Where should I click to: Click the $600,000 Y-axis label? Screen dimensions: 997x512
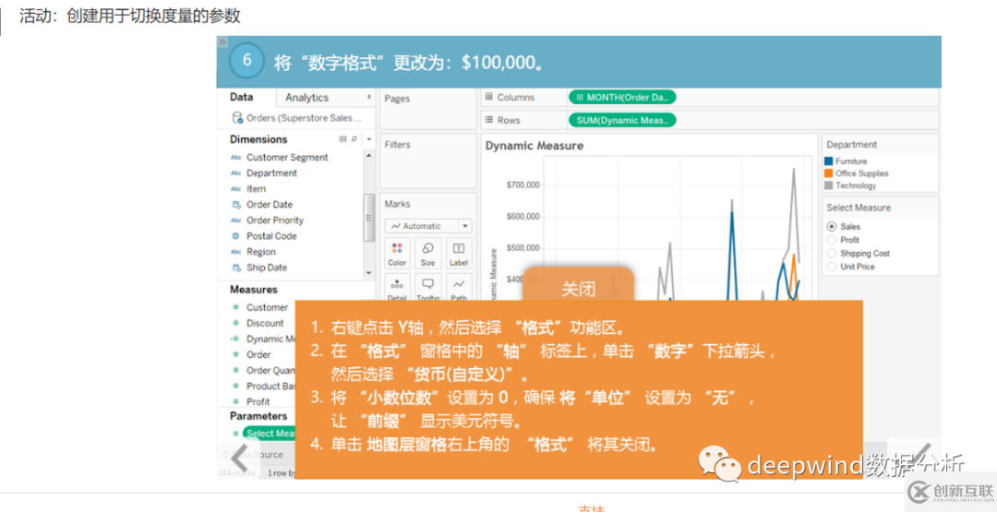click(x=523, y=217)
